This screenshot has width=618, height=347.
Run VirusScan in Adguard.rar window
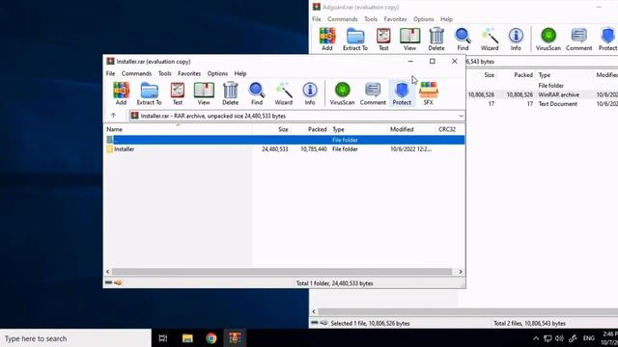pos(548,40)
